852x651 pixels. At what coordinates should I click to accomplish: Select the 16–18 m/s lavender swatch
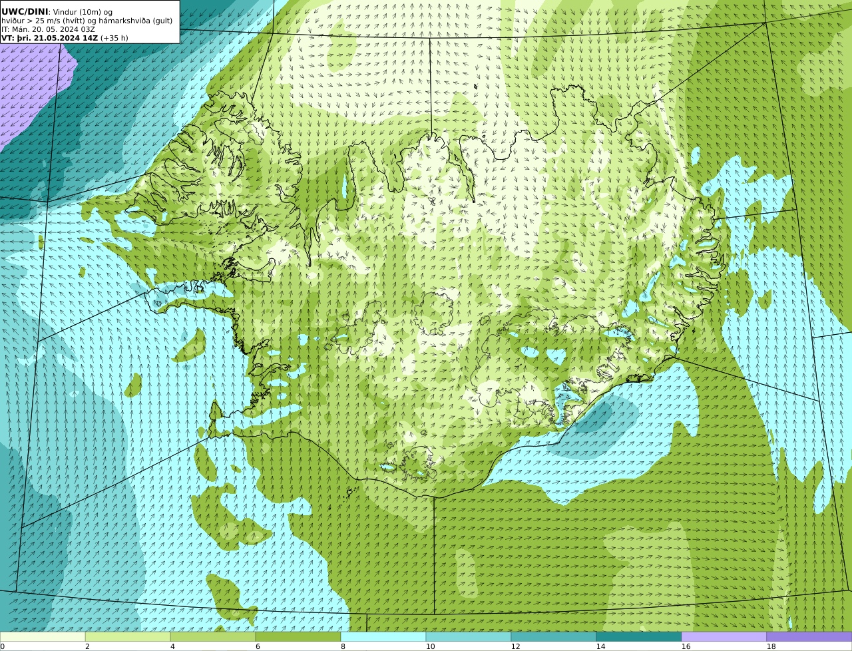coord(724,636)
